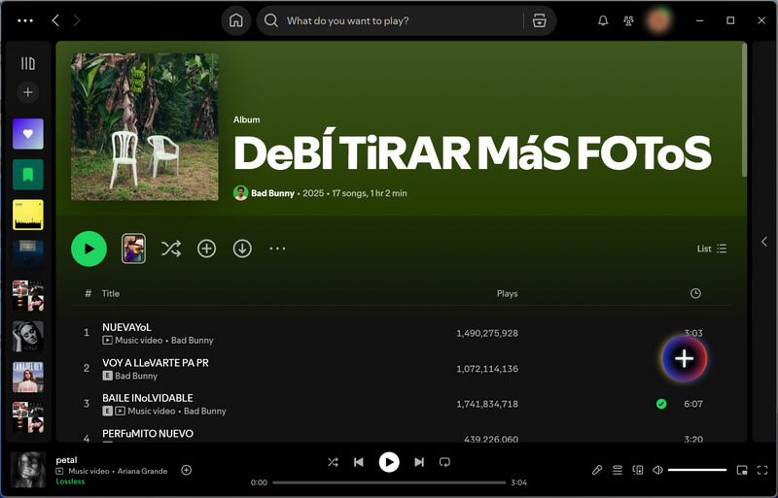The image size is (778, 498).
Task: Open the petal song title link
Action: tap(66, 460)
